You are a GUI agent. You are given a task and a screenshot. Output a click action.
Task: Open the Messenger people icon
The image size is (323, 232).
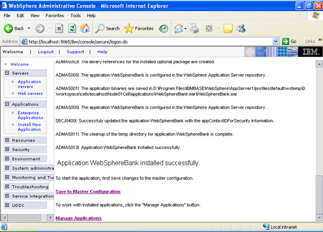click(x=241, y=29)
